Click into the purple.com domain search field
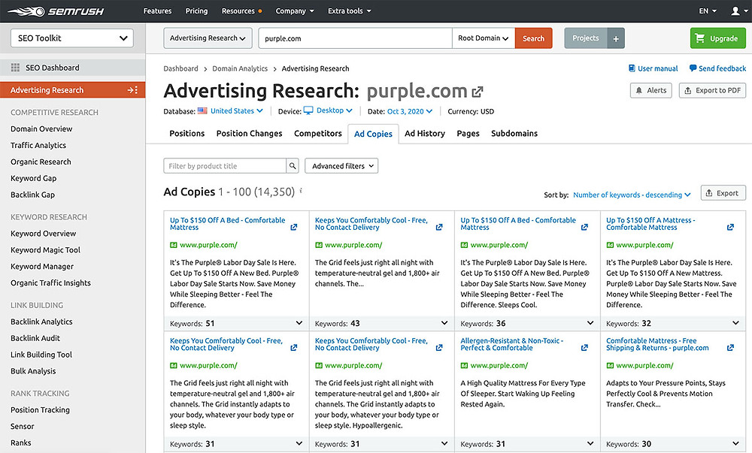 point(355,38)
